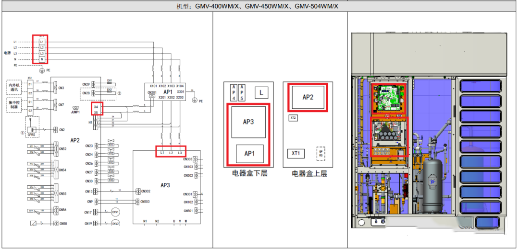
Task: Click the AP2 box in upper layer layout
Action: pyautogui.click(x=308, y=97)
